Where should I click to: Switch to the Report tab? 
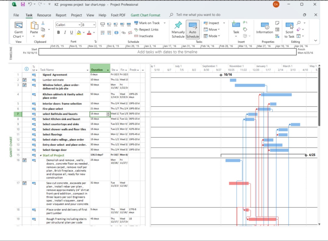point(61,15)
